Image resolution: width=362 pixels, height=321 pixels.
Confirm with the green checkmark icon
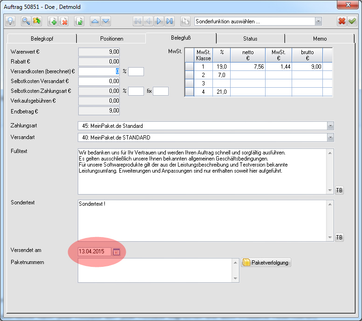coord(352,21)
